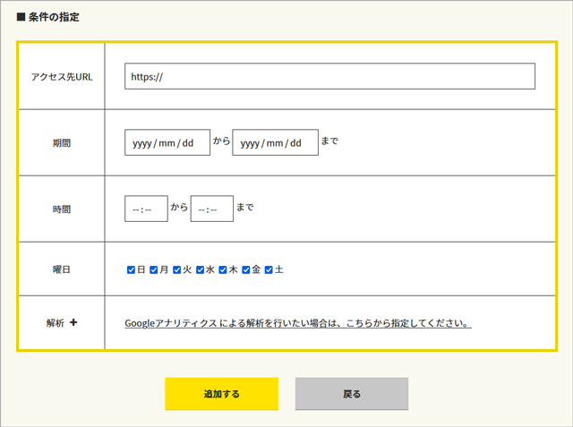Set the 時間 end time field

pos(212,209)
